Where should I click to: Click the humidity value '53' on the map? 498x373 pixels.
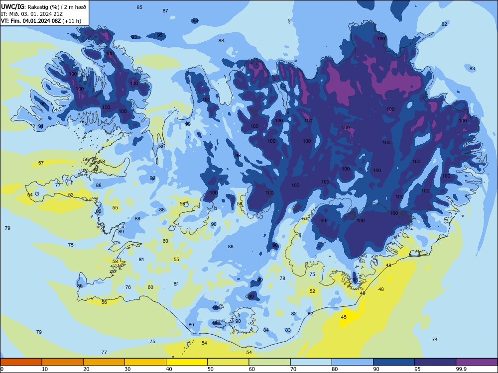click(71, 195)
